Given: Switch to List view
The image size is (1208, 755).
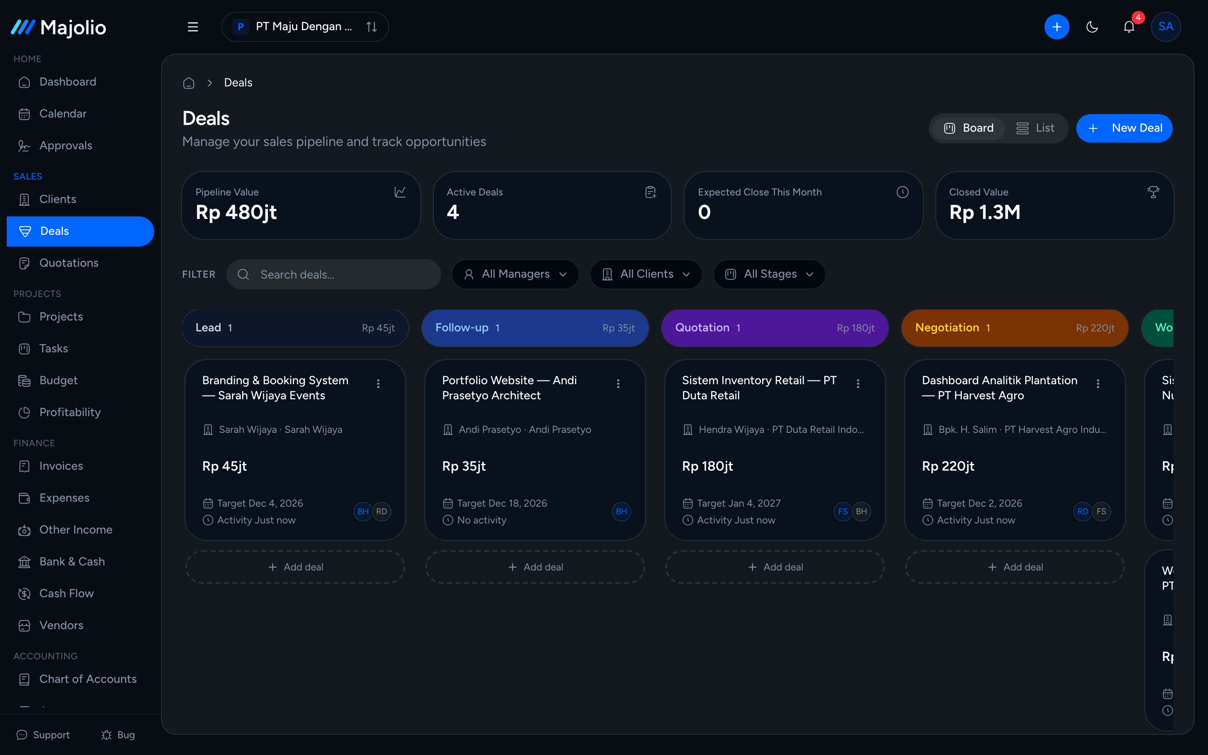Looking at the screenshot, I should pos(1035,128).
